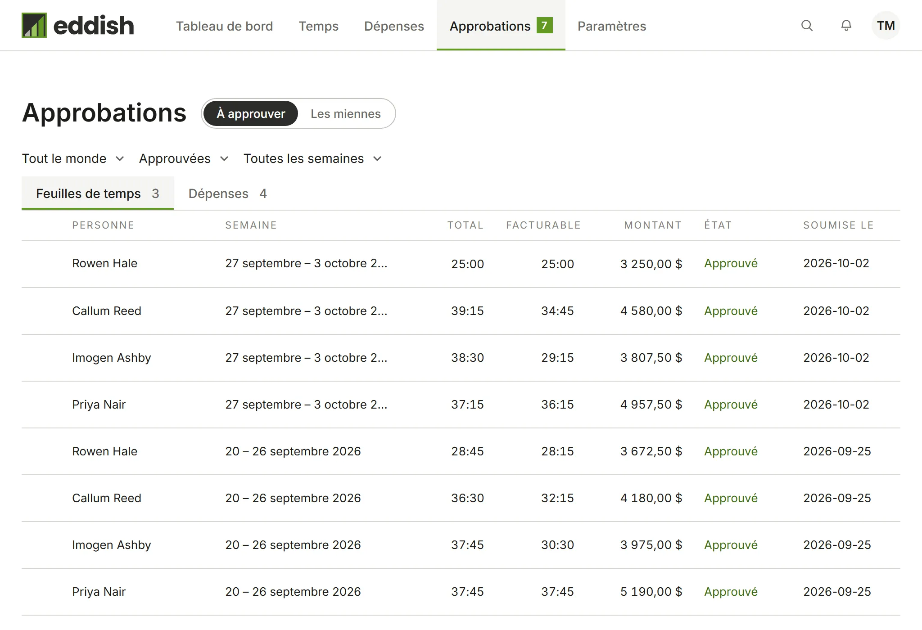Click the 39:15 total cell

coord(467,311)
